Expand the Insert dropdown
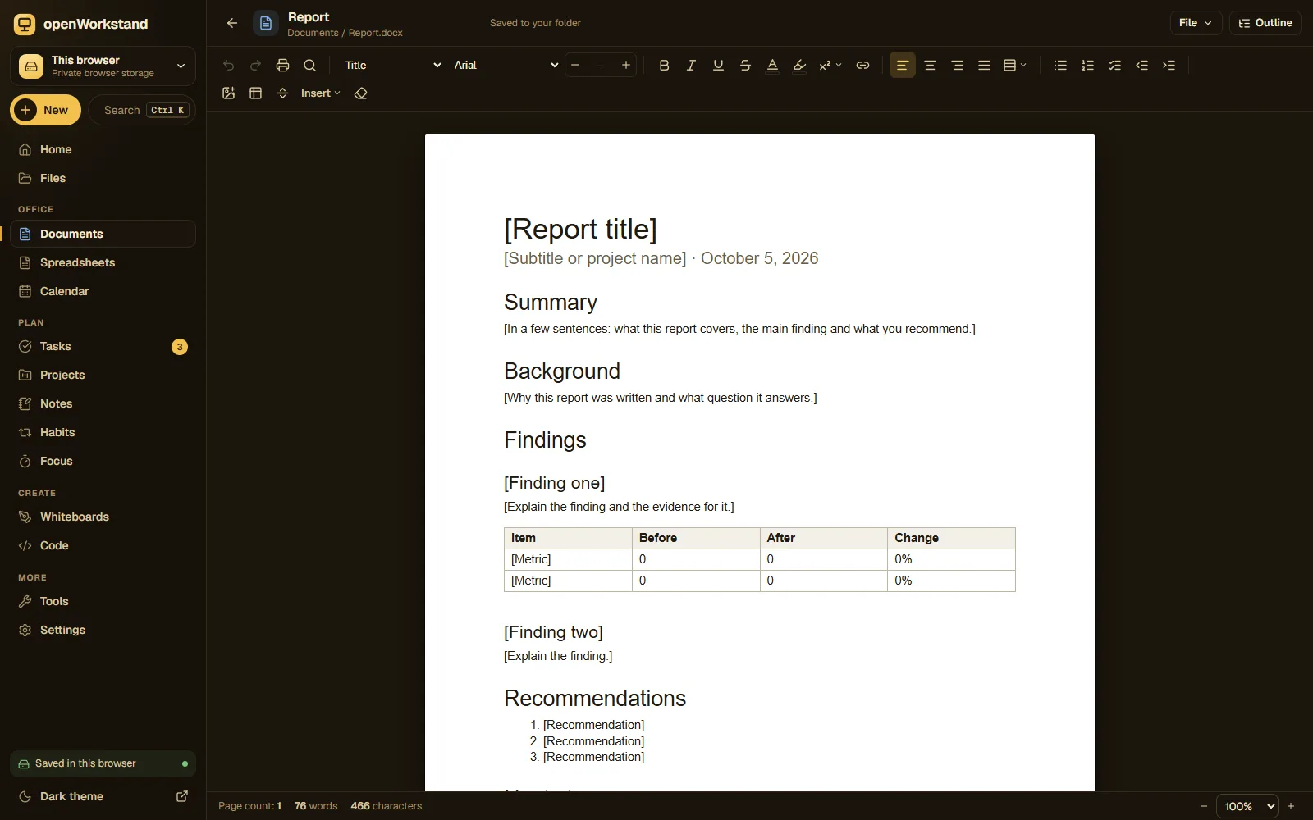 321,93
